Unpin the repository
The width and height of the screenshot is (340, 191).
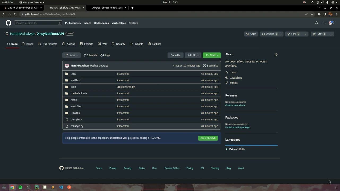[x=251, y=34]
